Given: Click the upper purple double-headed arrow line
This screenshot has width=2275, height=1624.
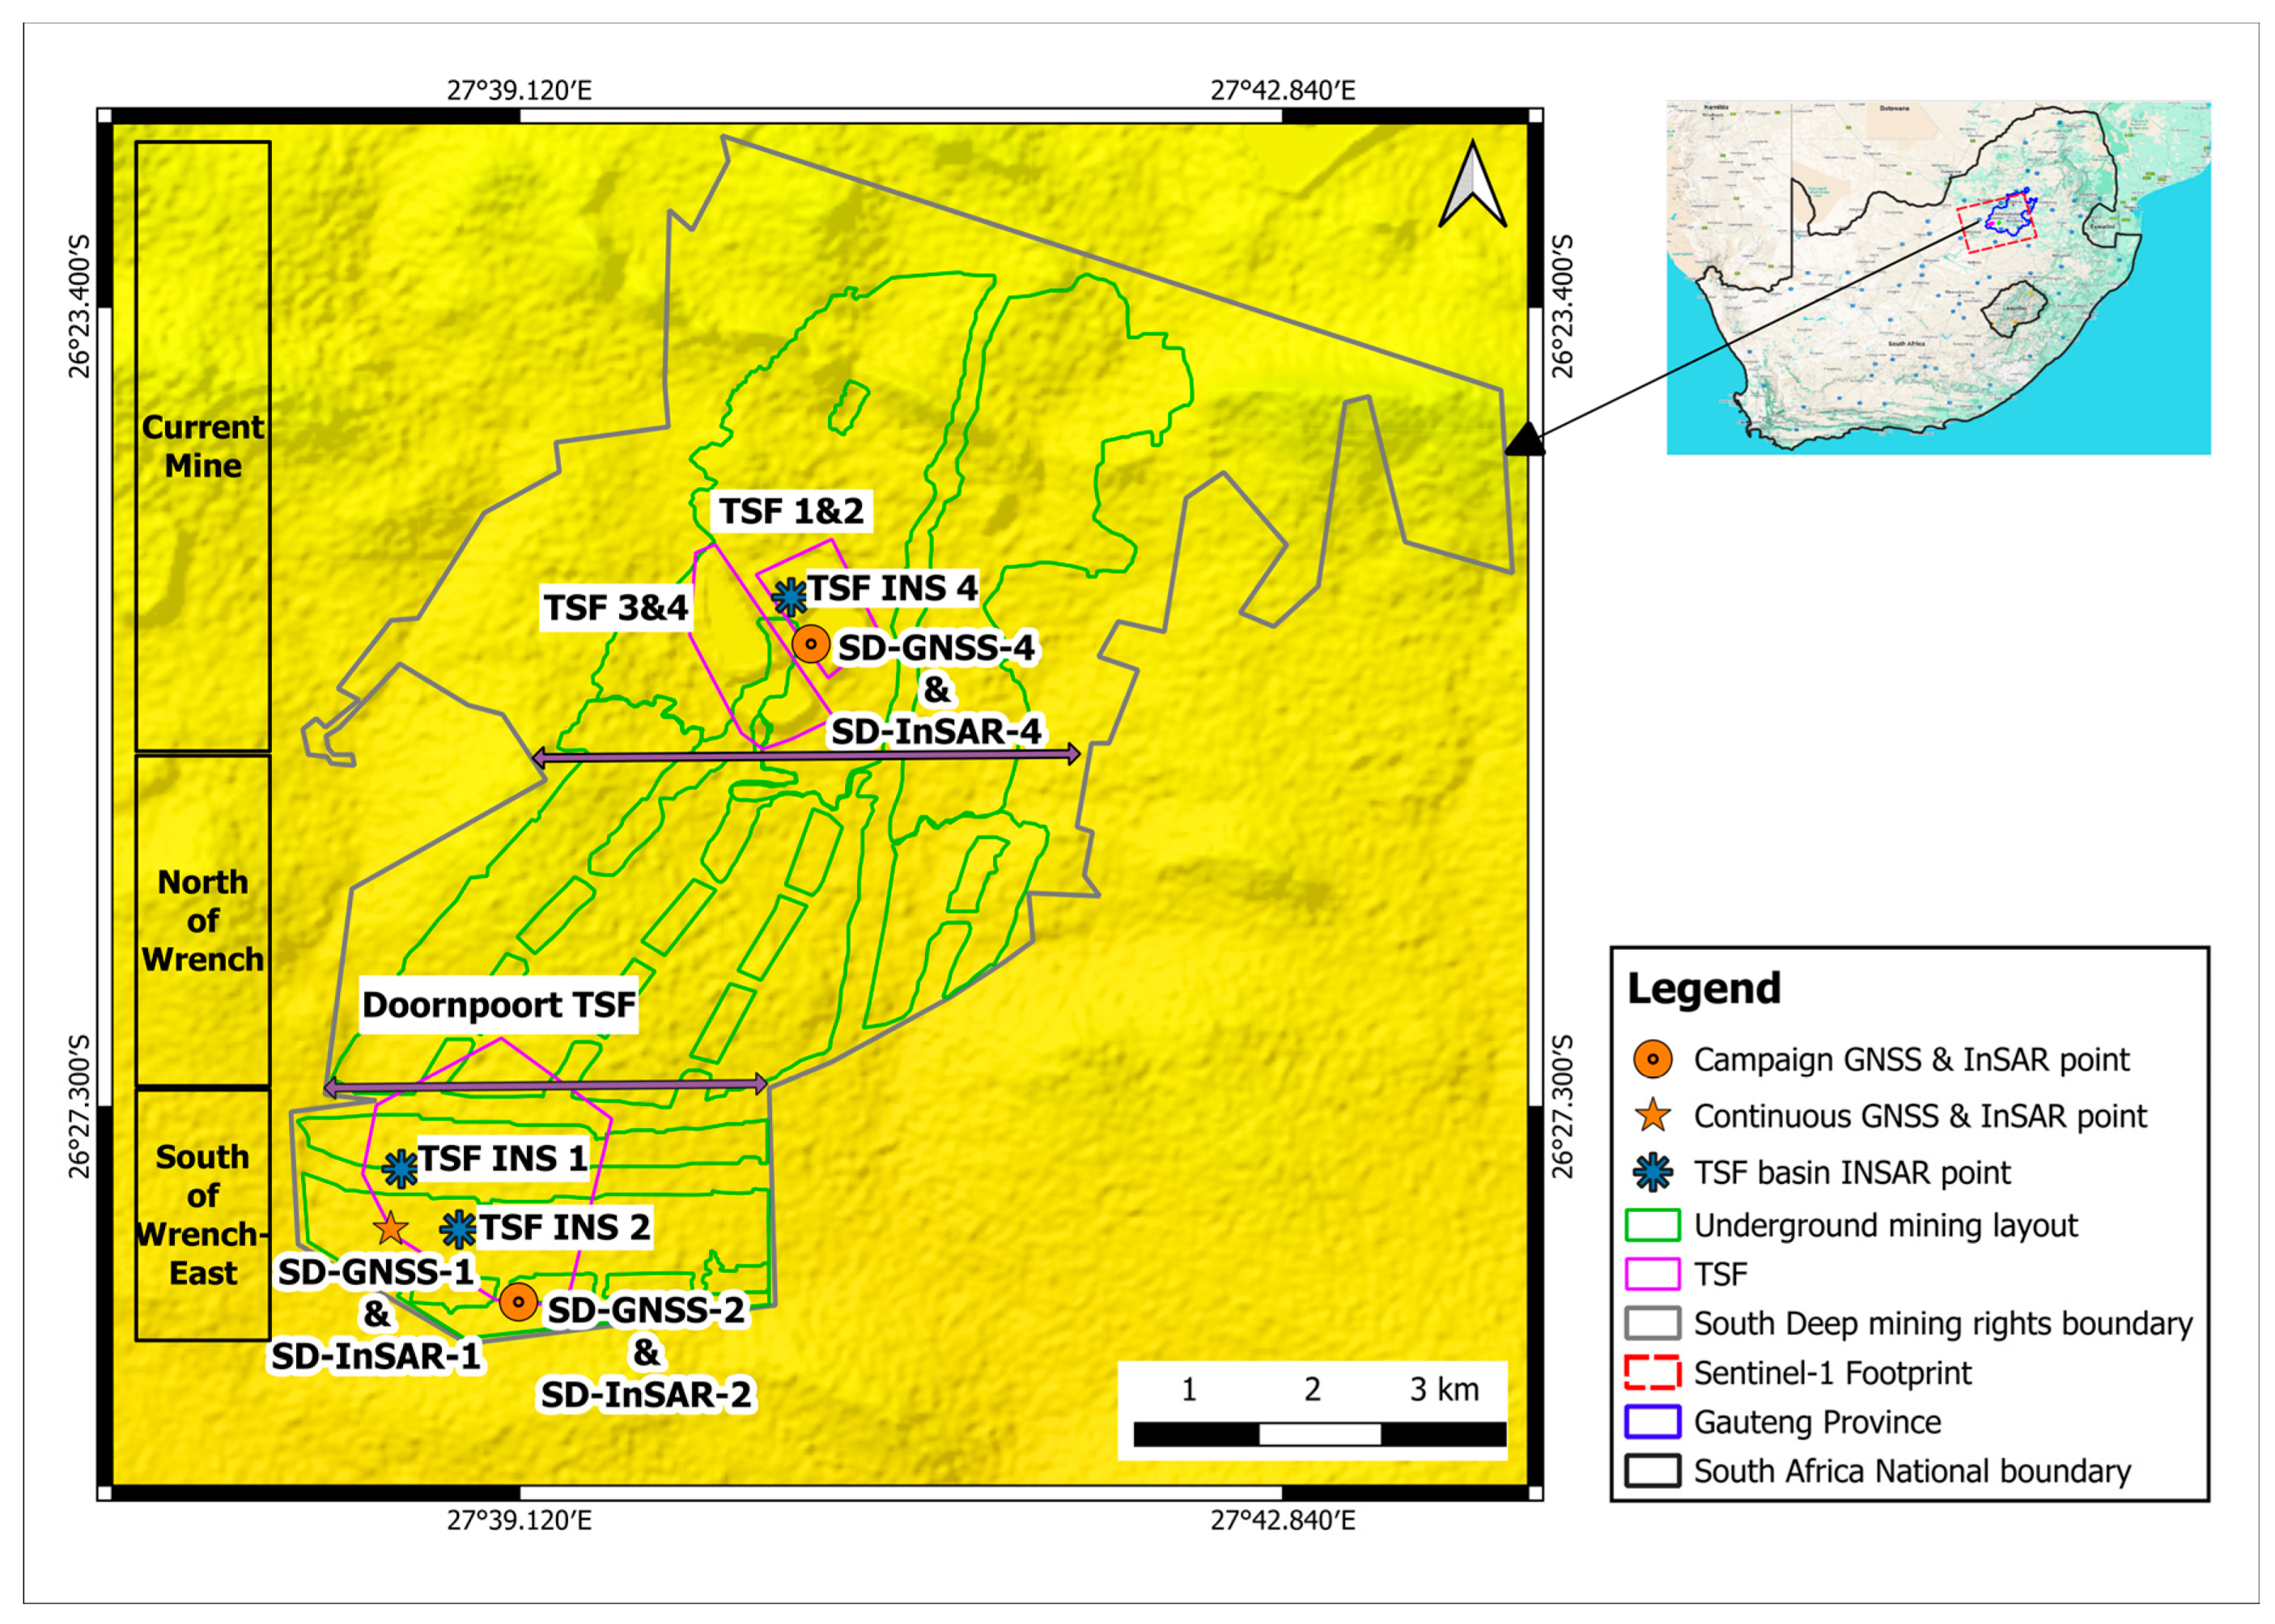Looking at the screenshot, I should click(x=806, y=755).
